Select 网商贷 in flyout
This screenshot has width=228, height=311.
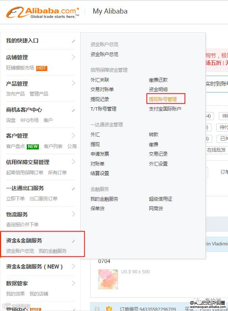(x=156, y=208)
